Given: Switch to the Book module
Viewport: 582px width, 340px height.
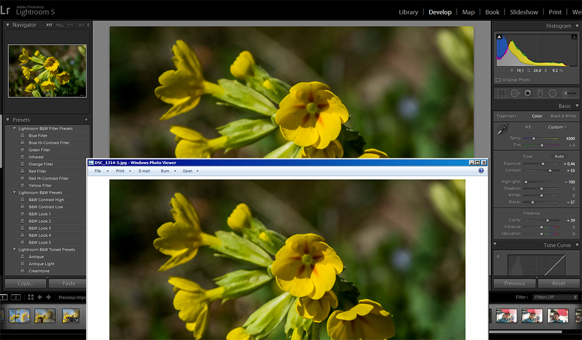Looking at the screenshot, I should (x=492, y=12).
